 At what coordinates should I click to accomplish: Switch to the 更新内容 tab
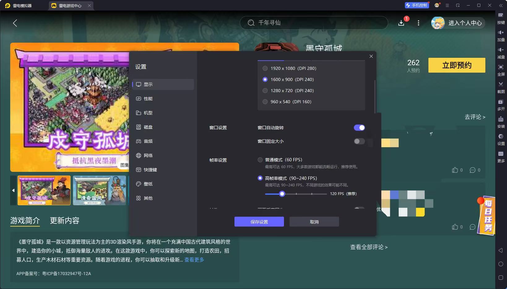click(x=65, y=220)
